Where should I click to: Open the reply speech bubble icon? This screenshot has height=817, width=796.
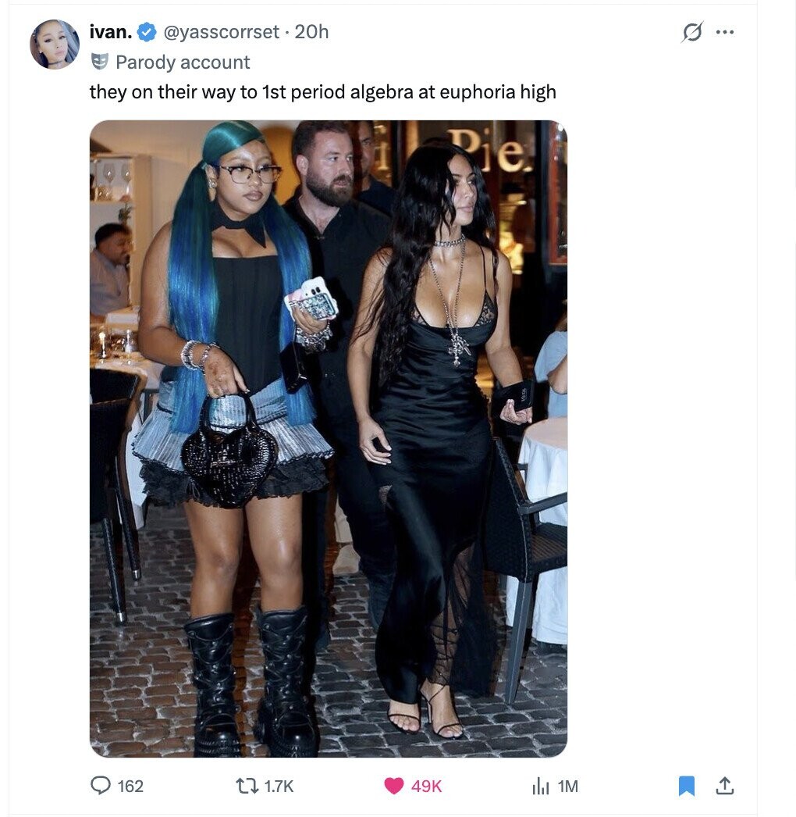coord(101,785)
